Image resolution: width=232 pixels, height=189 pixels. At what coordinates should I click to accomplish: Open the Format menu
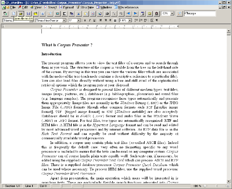point(68,7)
